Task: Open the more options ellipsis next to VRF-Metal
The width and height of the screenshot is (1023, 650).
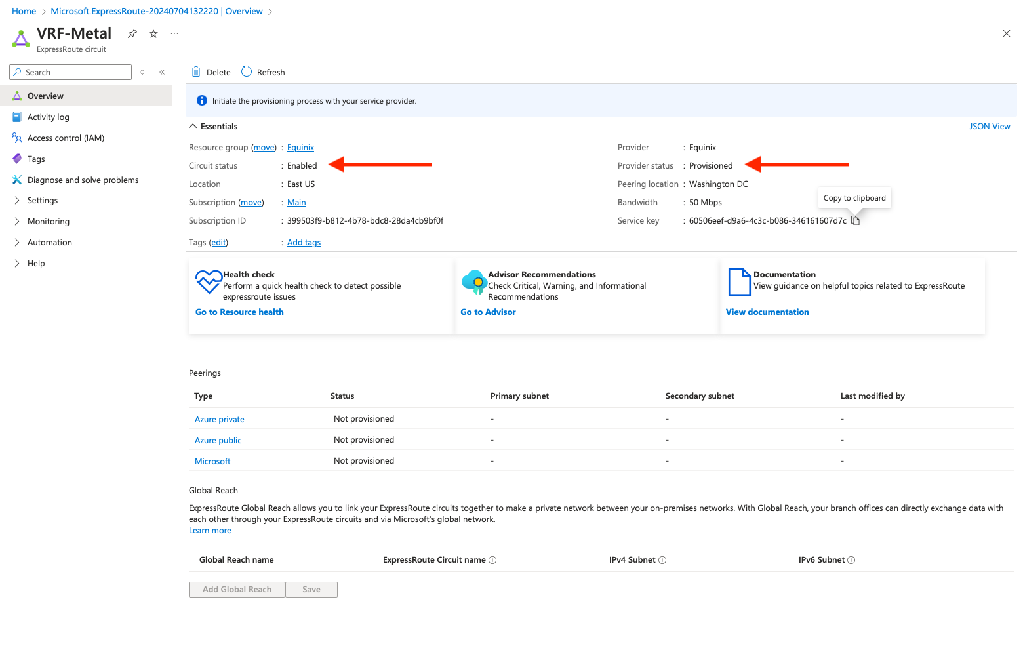Action: (x=174, y=33)
